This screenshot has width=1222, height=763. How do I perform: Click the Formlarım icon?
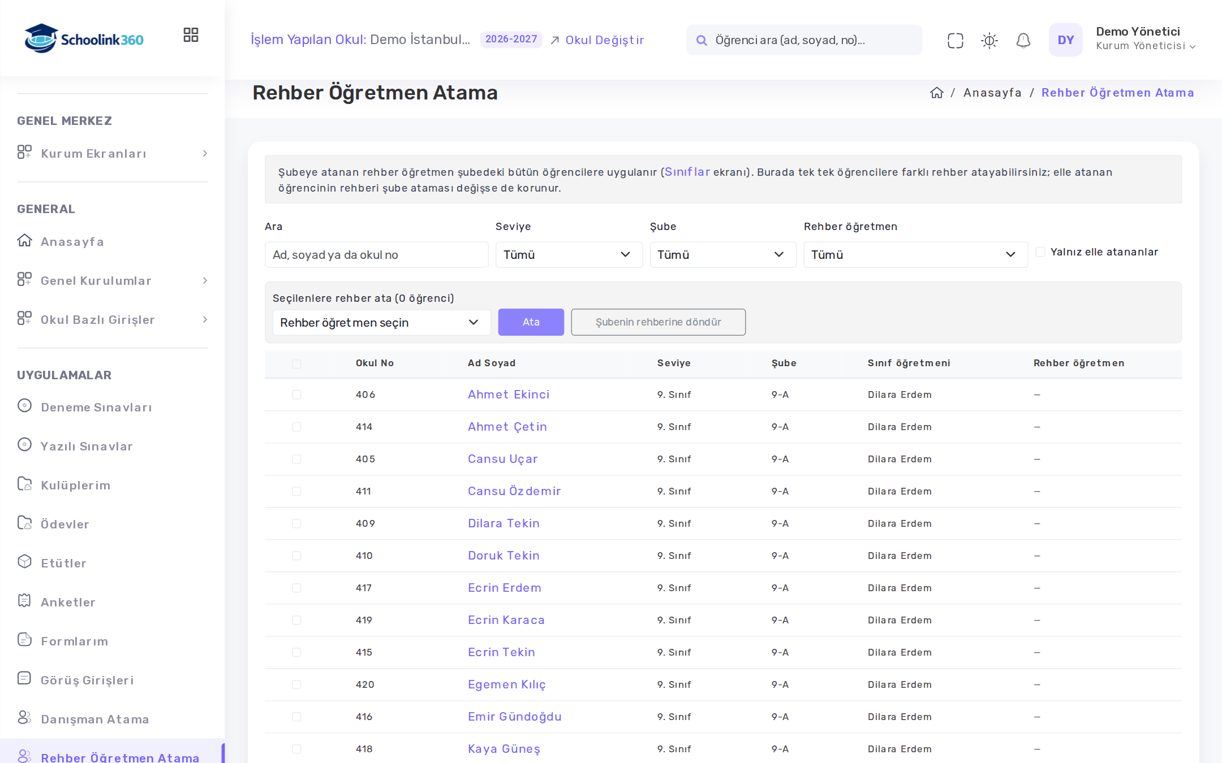pos(24,640)
